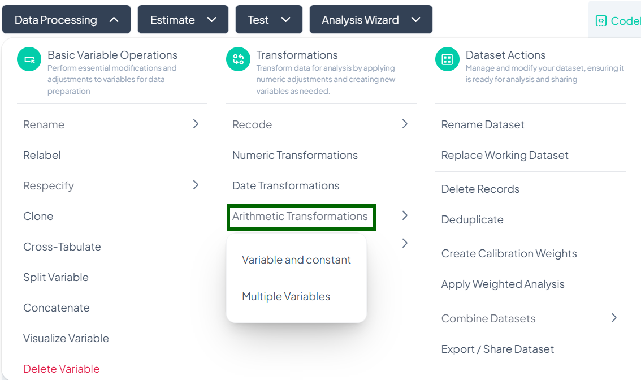Click the Dataset Actions grid icon
This screenshot has width=641, height=380.
point(447,59)
